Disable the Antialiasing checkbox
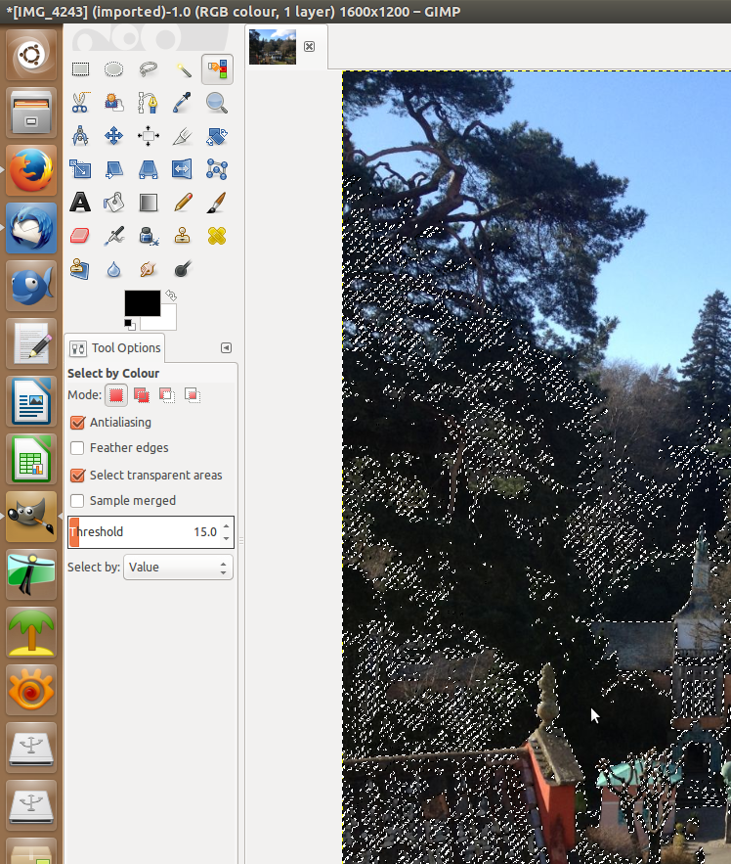Image resolution: width=731 pixels, height=864 pixels. click(77, 423)
